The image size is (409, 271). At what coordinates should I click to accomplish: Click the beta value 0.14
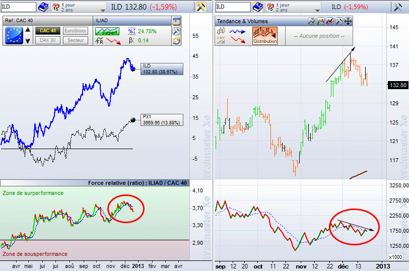tap(143, 40)
